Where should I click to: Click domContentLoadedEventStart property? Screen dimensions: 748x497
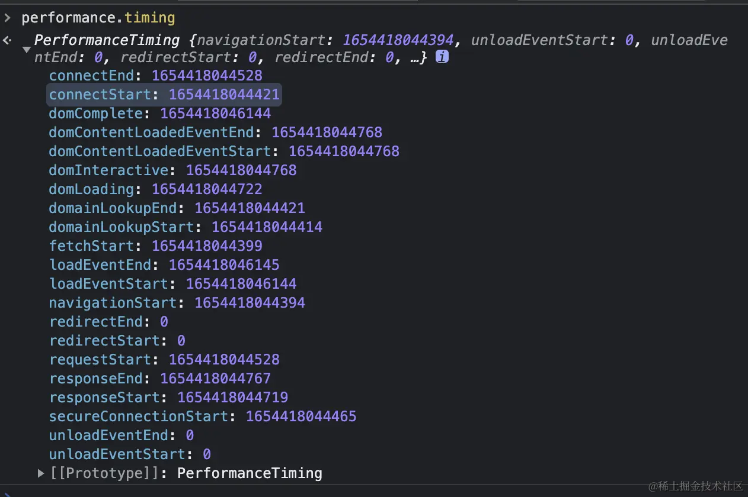pyautogui.click(x=224, y=151)
